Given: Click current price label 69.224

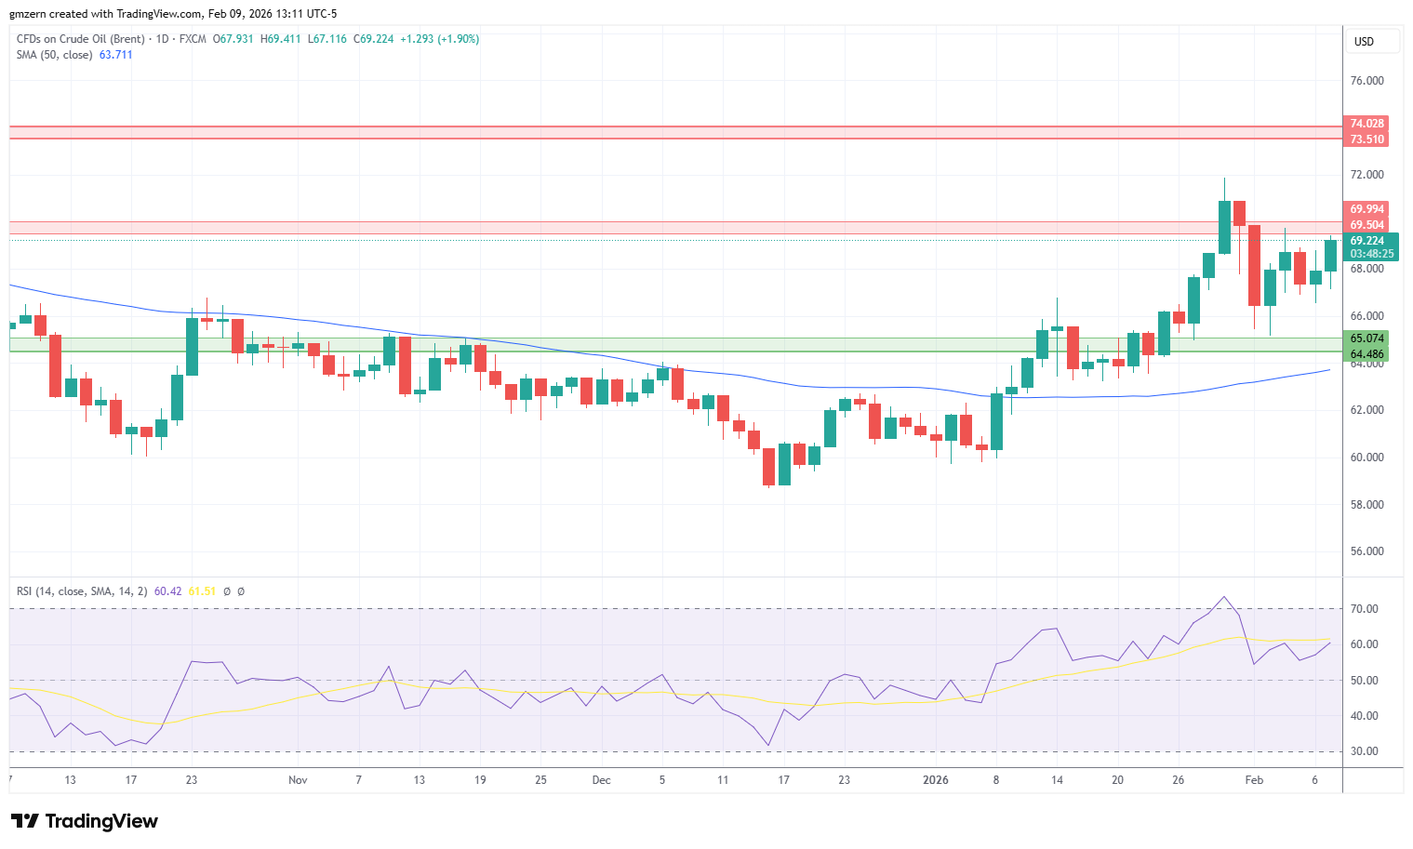Looking at the screenshot, I should (1367, 241).
